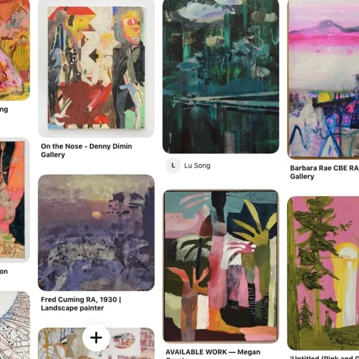
Task: Click the yellow sun in the pine tree painting
Action: tap(346, 251)
